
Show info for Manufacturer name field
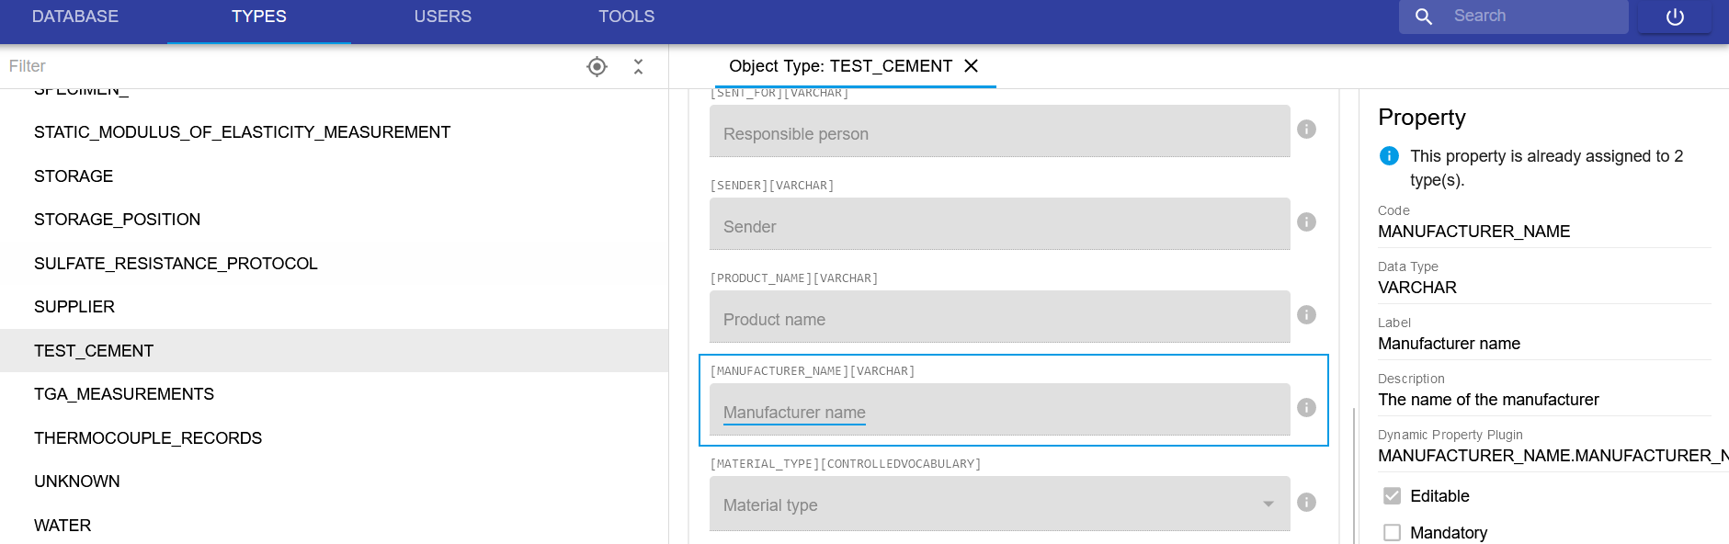point(1306,408)
